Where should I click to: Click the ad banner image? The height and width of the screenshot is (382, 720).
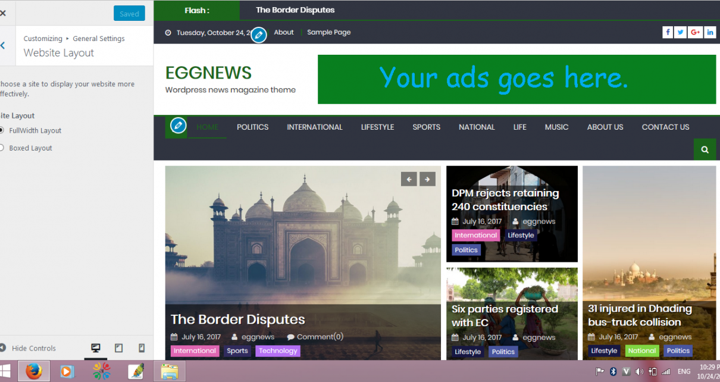click(x=516, y=79)
